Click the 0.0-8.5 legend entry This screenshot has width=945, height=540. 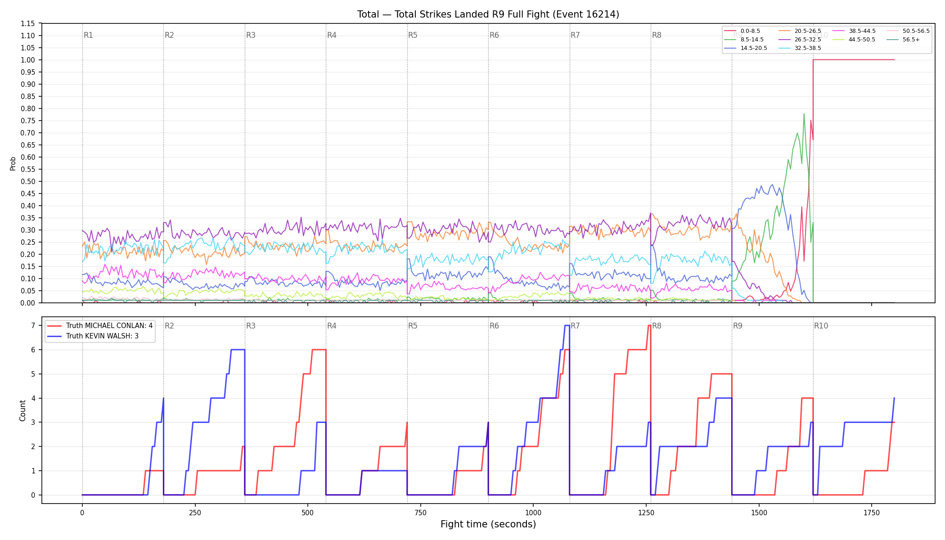(x=742, y=31)
